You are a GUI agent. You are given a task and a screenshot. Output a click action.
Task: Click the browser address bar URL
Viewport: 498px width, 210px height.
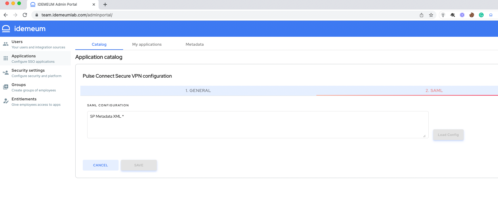click(77, 15)
